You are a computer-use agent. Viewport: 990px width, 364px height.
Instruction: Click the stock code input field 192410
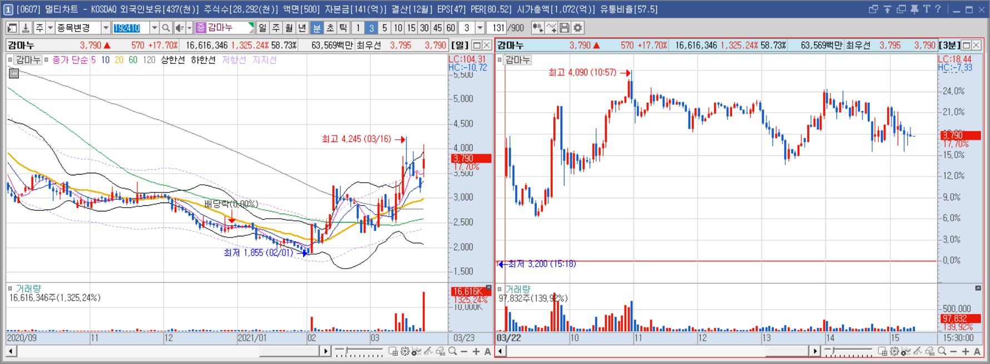[131, 28]
